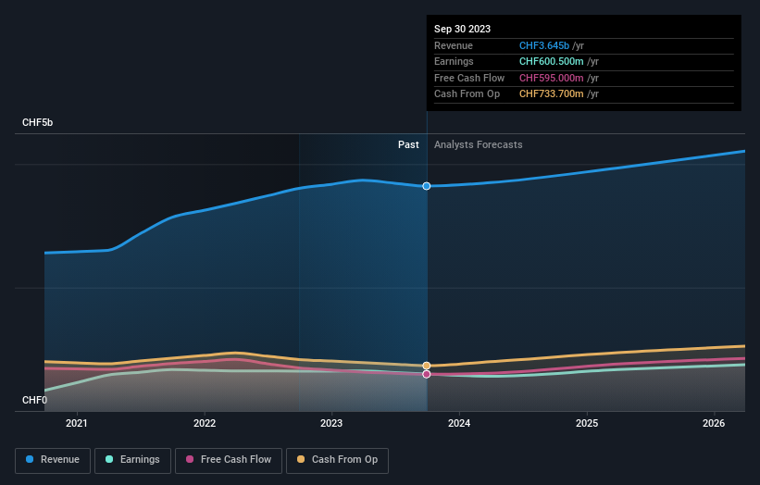Click the CHF5b y-axis label
760x485 pixels.
coord(37,122)
